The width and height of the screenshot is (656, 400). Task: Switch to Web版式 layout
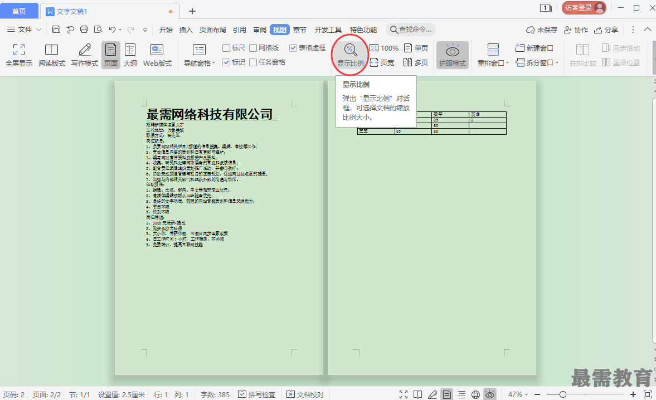click(x=157, y=55)
